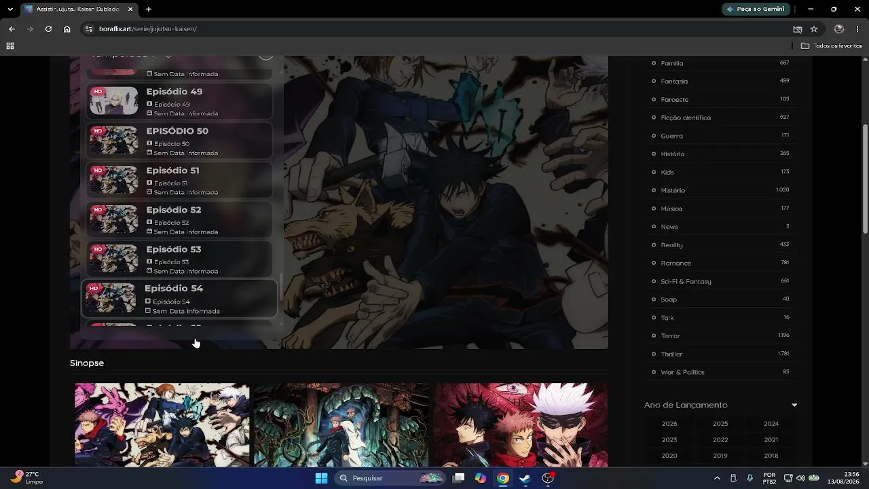Open the first Sinopse gallery image
The width and height of the screenshot is (869, 489).
(162, 425)
